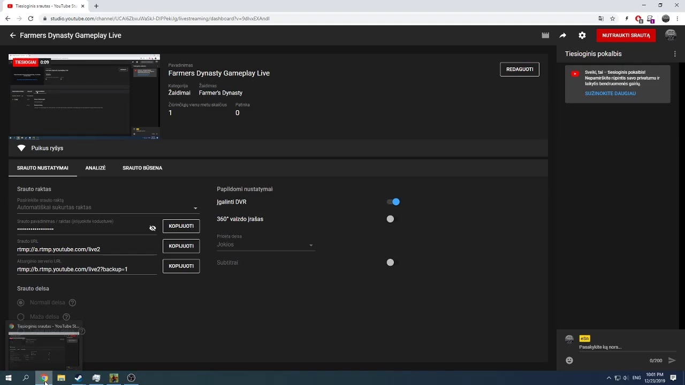Click the red circular extension icon with badge

coord(638,19)
